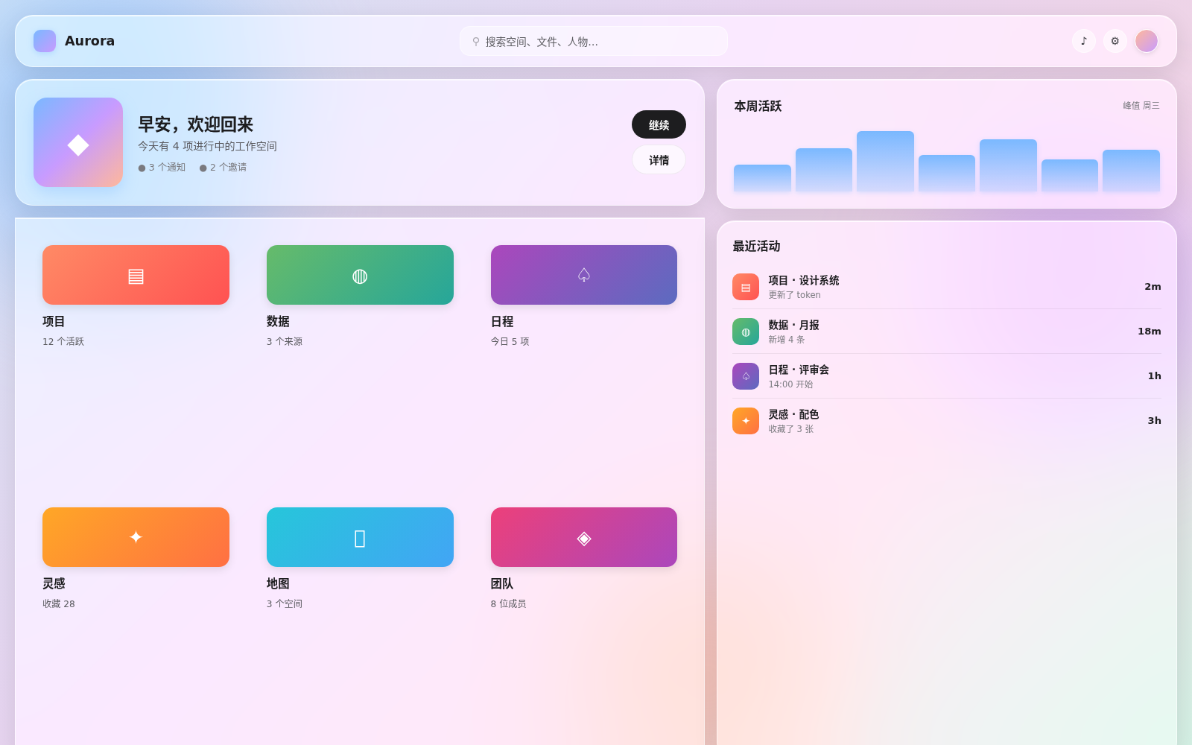Click the 峰值 周三 label
Image resolution: width=1192 pixels, height=745 pixels.
(x=1141, y=106)
